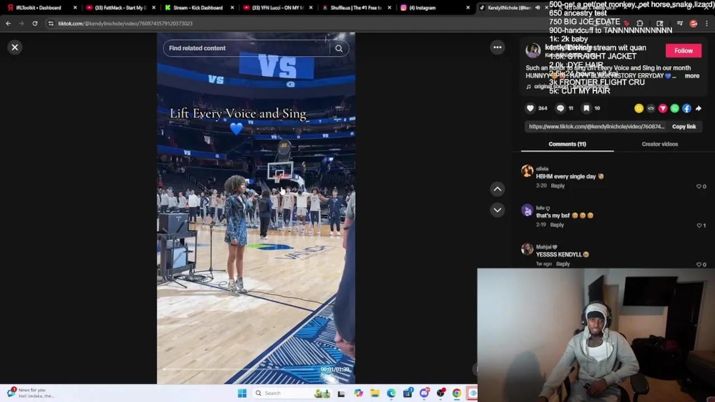Share the video to Facebook
The width and height of the screenshot is (715, 402).
tap(687, 108)
